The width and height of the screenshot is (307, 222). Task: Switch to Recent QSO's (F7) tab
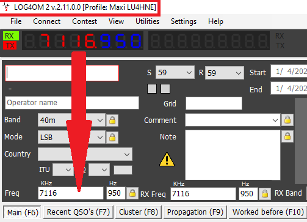(78, 212)
